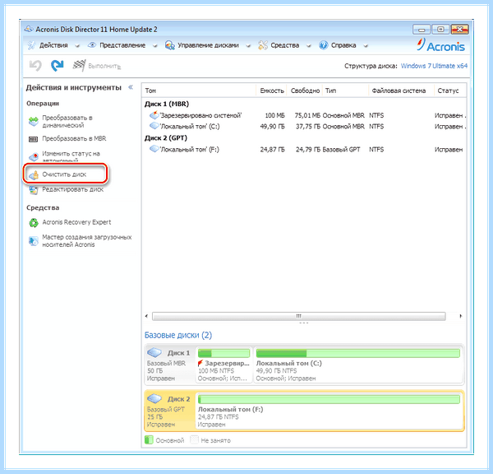The height and width of the screenshot is (474, 493).
Task: Open the Справка menu
Action: pyautogui.click(x=343, y=45)
